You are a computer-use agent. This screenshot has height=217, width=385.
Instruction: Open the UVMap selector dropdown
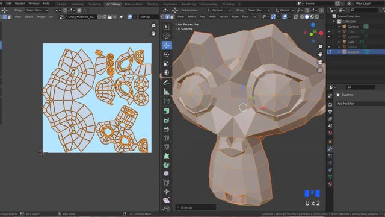tap(149, 17)
